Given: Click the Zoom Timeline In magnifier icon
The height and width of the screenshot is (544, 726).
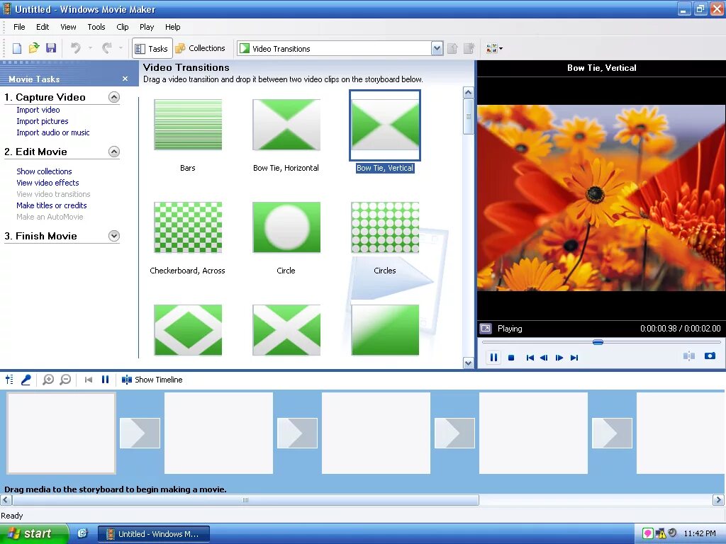Looking at the screenshot, I should coord(48,380).
